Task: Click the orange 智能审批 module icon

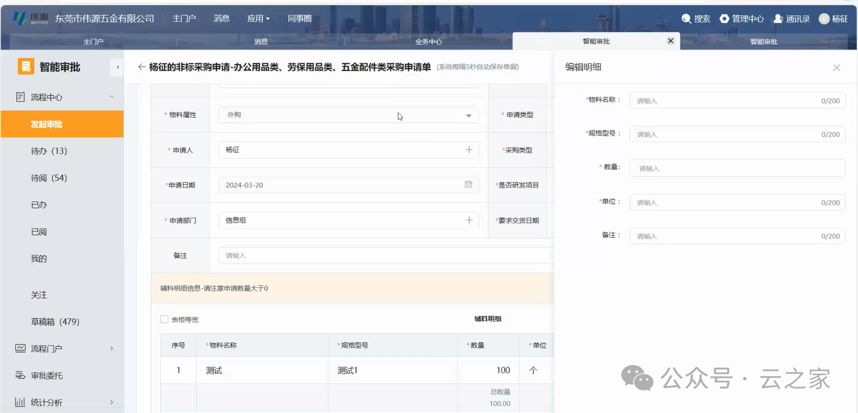Action: (26, 66)
